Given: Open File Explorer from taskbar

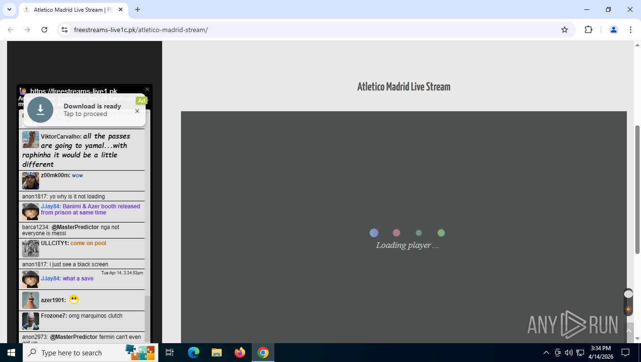Looking at the screenshot, I should click(216, 353).
